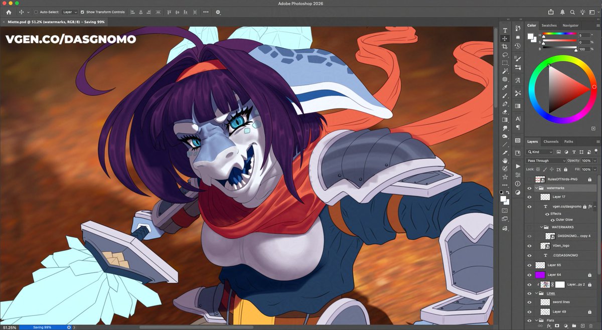Viewport: 602px width, 330px height.
Task: Select the Hand tool
Action: point(505,160)
